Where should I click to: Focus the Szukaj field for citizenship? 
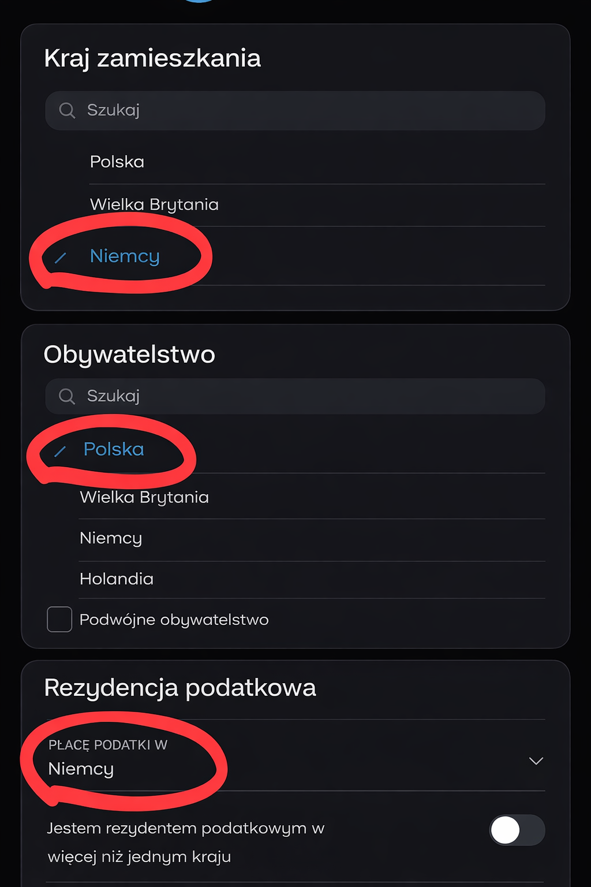pos(312,396)
